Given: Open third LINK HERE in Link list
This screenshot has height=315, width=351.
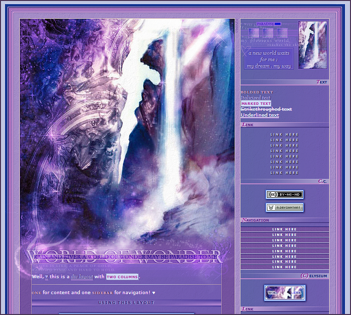Looking at the screenshot, I should (284, 146).
